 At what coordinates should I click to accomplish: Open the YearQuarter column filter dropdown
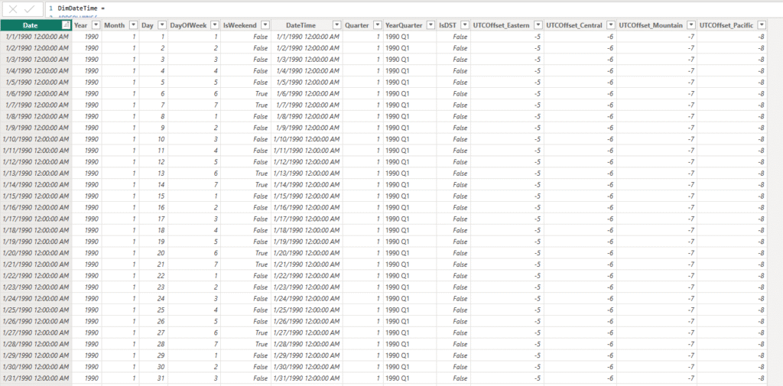(x=430, y=25)
